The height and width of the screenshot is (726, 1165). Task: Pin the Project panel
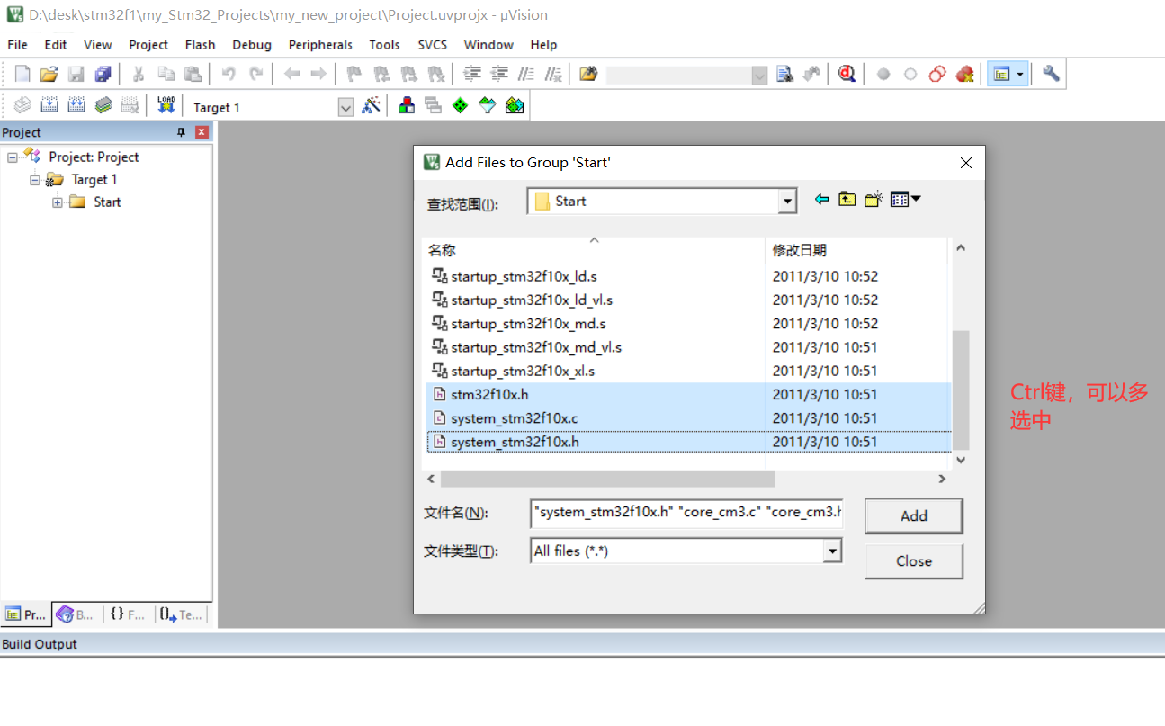181,132
